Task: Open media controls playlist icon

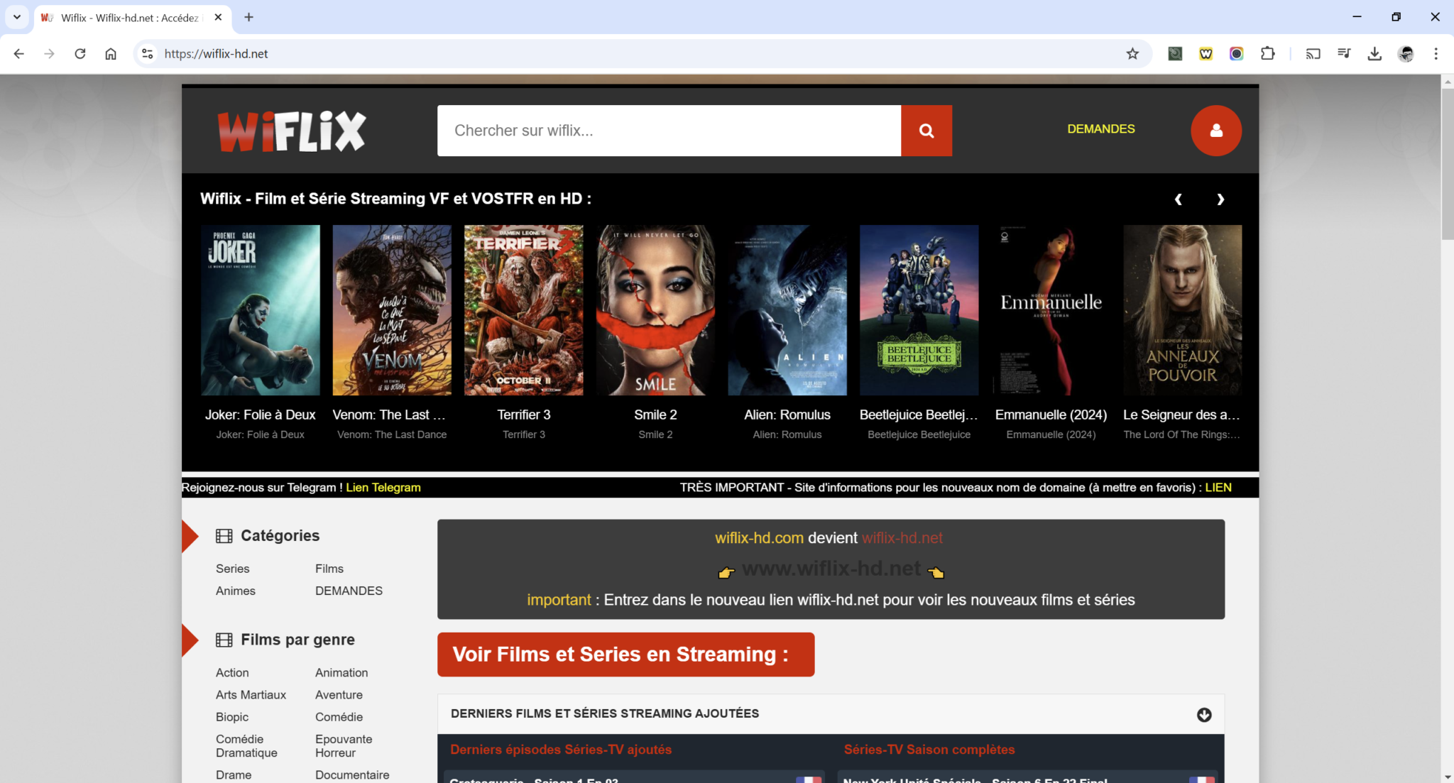Action: coord(1343,54)
